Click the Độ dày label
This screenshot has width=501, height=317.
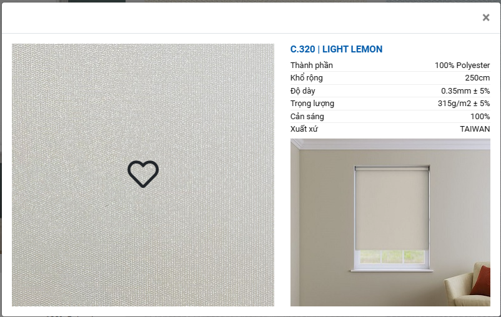[302, 91]
